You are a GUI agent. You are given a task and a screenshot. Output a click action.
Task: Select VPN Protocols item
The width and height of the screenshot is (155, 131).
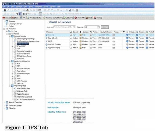[22, 81]
